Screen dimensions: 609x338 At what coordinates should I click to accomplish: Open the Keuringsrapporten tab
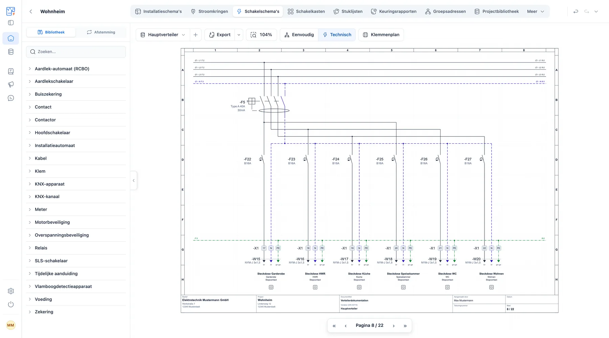coord(393,11)
